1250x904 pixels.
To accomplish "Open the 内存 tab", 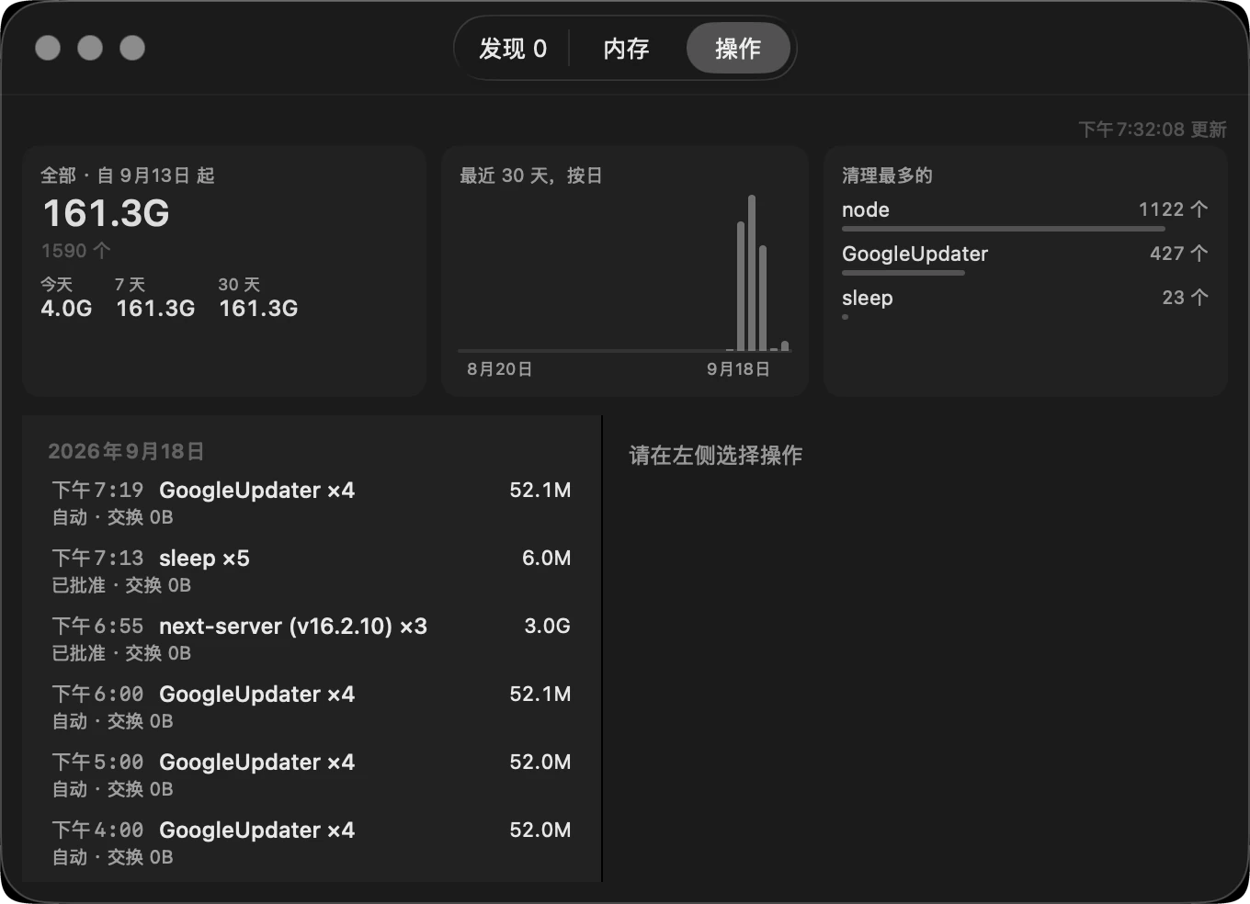I will click(626, 49).
